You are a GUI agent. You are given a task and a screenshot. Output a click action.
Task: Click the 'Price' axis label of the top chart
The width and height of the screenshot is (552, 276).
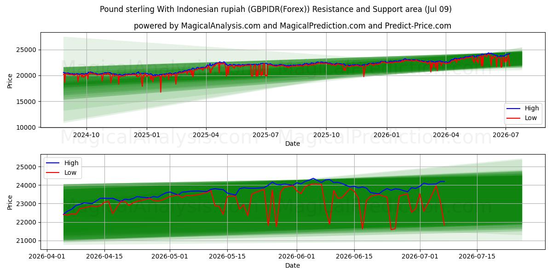coord(10,80)
